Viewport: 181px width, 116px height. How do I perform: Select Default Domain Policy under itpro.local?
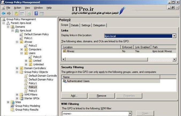coord(36,34)
